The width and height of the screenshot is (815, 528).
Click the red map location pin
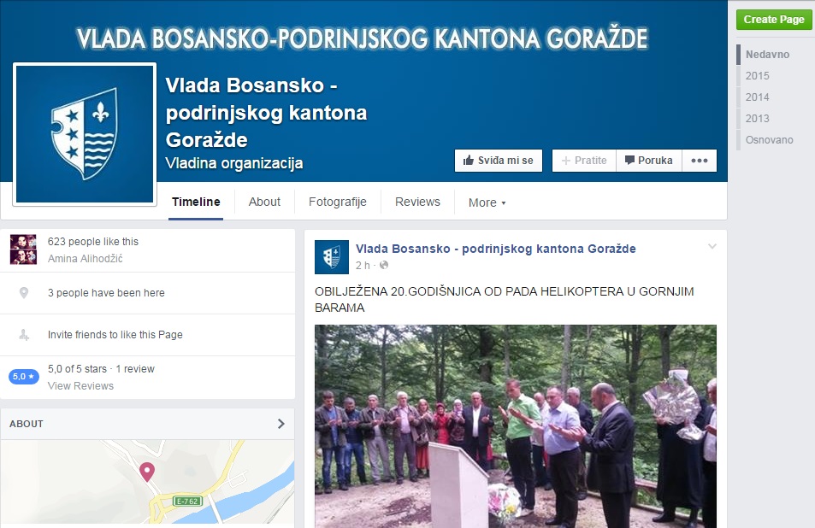(x=147, y=472)
